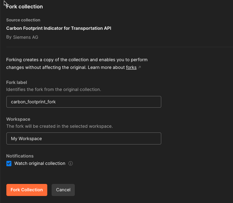
Task: Click the Source collection label
Action: 23,20
